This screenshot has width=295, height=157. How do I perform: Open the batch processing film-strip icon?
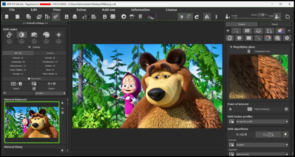pyautogui.click(x=113, y=17)
